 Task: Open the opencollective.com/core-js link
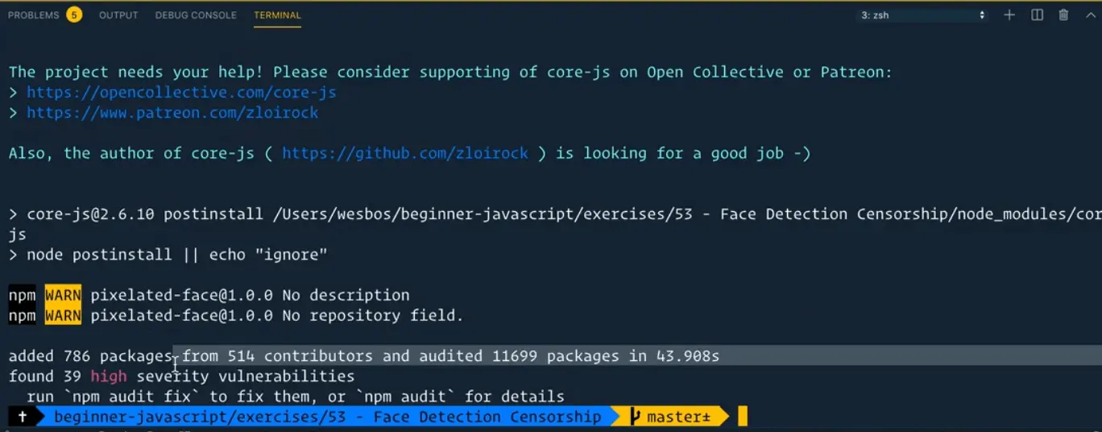click(x=181, y=93)
